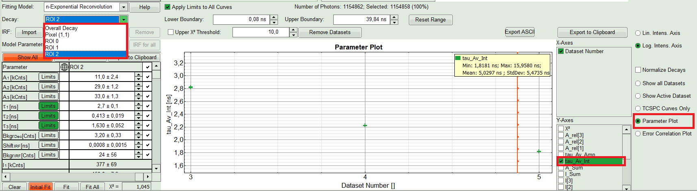Open the Fitting Model dropdown
Viewport: 697px width, 191px height.
[124, 7]
